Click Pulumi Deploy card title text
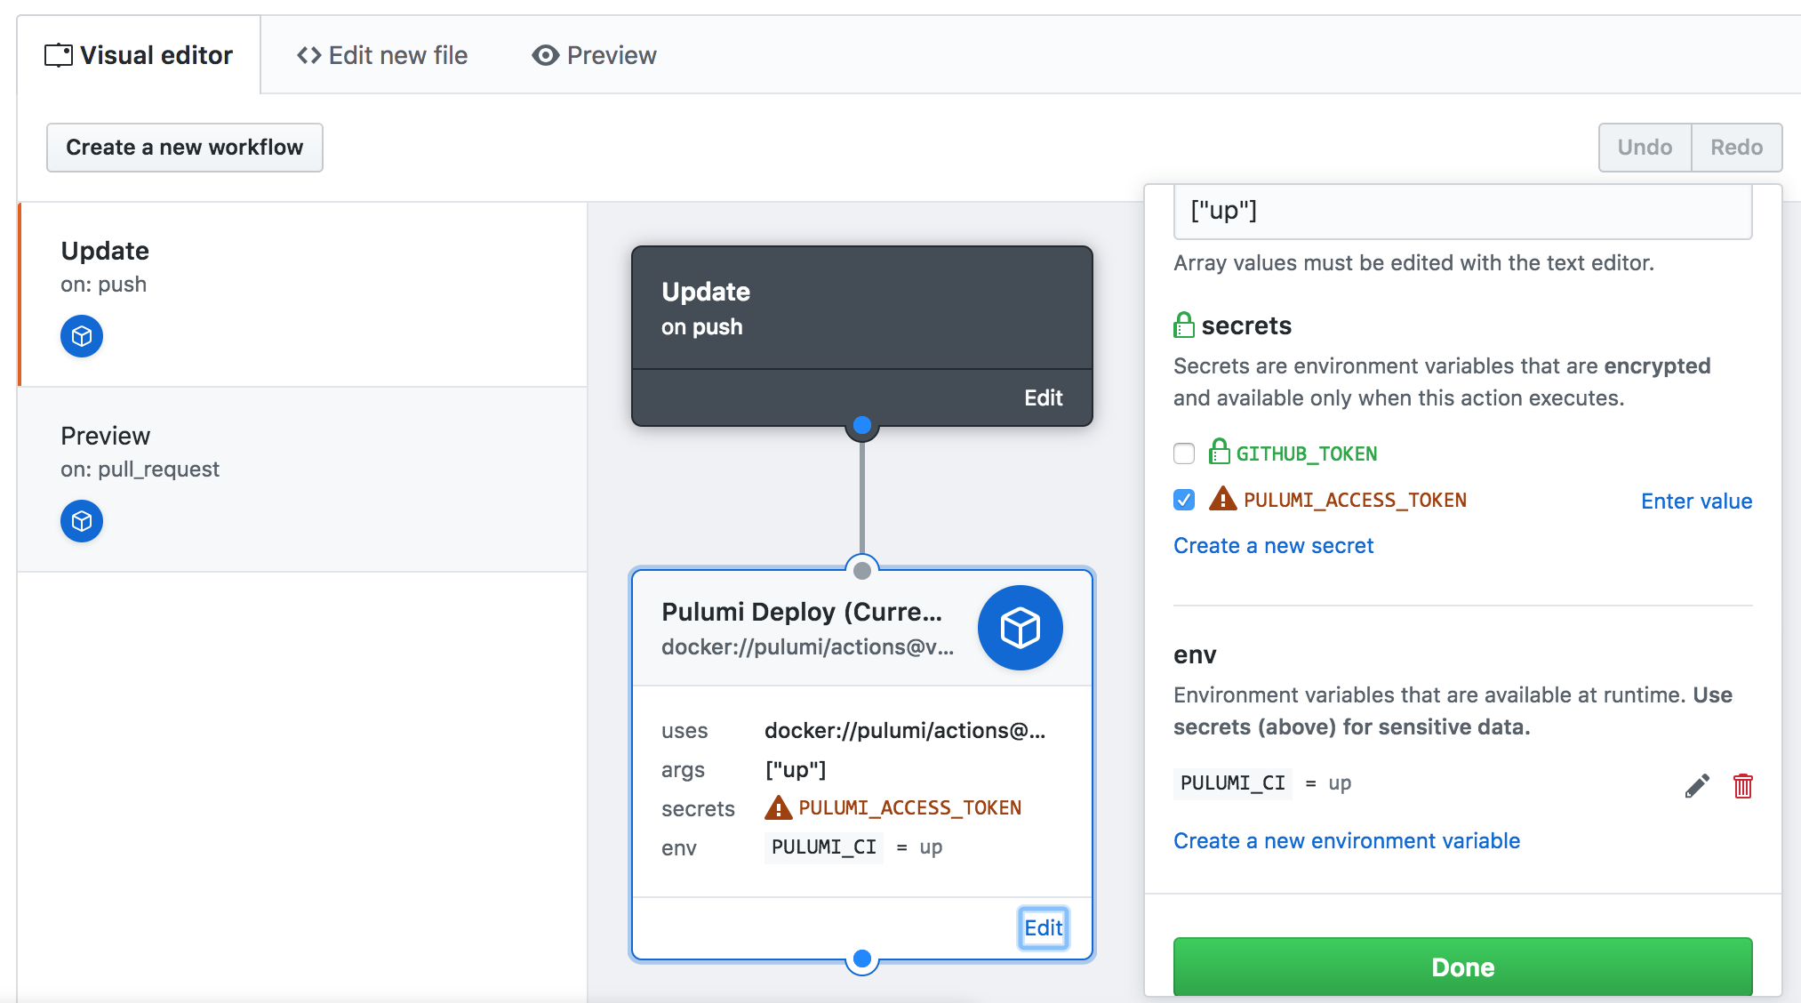Image resolution: width=1801 pixels, height=1003 pixels. click(801, 612)
